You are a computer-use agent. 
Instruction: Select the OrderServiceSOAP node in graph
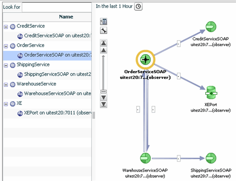tap(145, 60)
